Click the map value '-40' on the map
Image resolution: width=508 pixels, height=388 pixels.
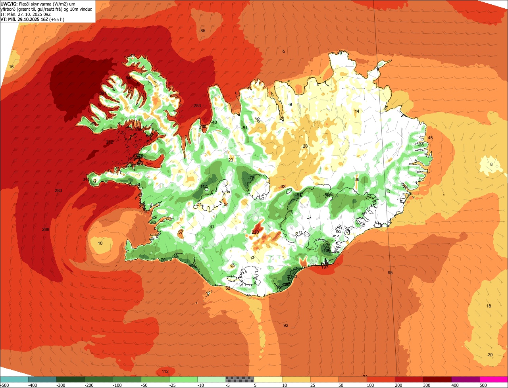pyautogui.click(x=214, y=122)
